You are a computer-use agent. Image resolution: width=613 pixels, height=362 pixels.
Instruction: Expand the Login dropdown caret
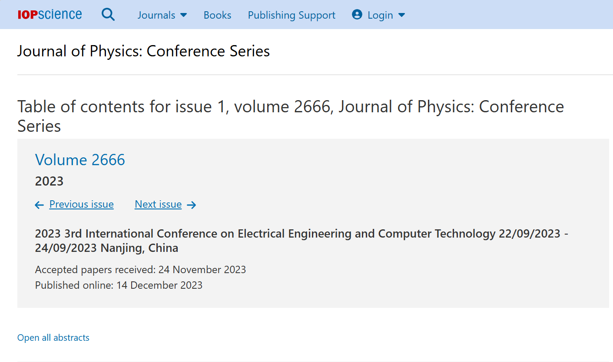pyautogui.click(x=402, y=15)
